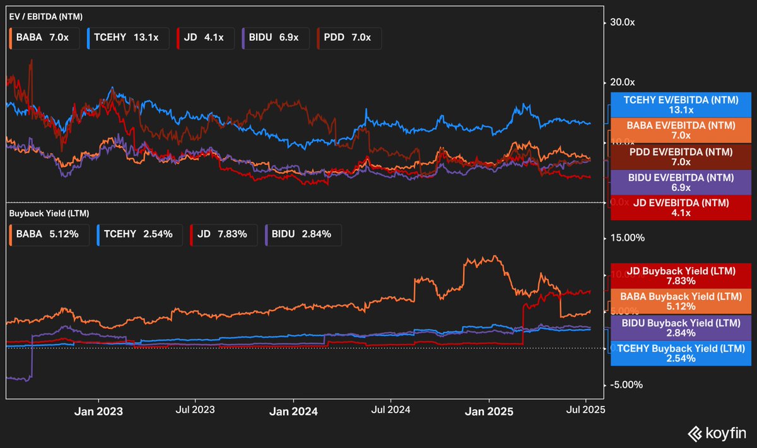Click the PDD 7.0x legend chip
757x448 pixels.
pos(349,38)
